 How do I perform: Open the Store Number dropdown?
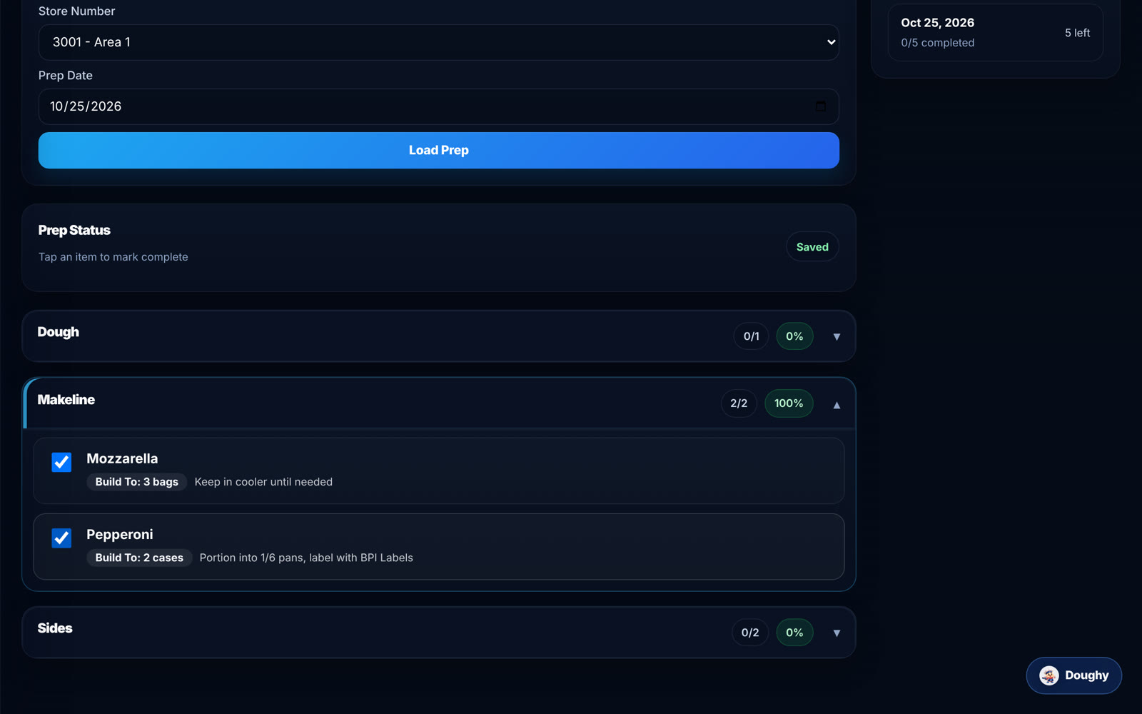(x=438, y=42)
